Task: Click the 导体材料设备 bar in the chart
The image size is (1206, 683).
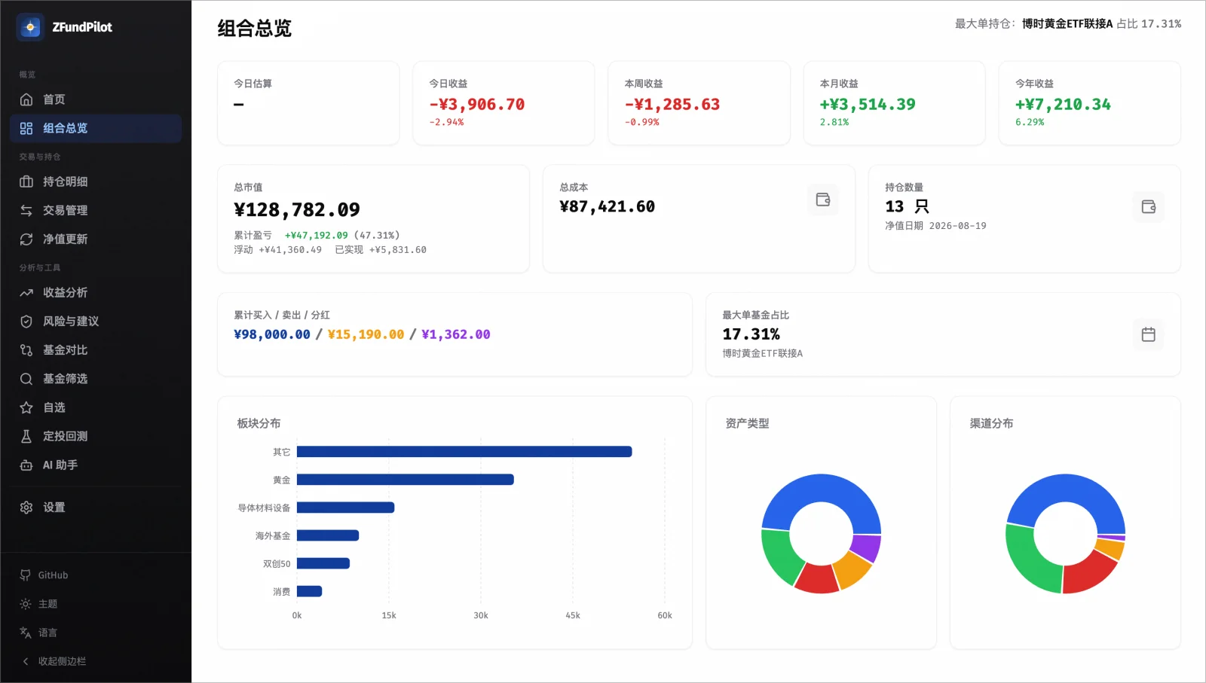Action: pyautogui.click(x=346, y=508)
